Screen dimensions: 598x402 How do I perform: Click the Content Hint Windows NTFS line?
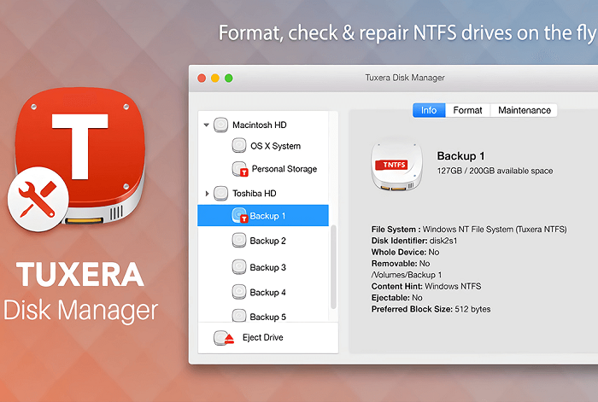click(x=426, y=287)
